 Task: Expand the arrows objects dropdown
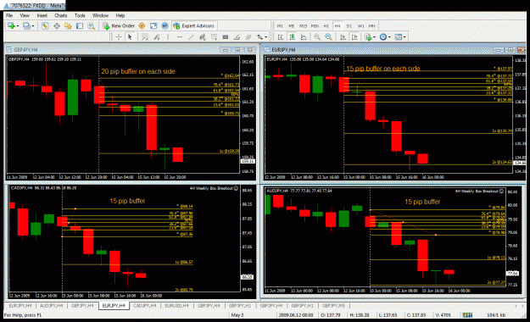[266, 37]
